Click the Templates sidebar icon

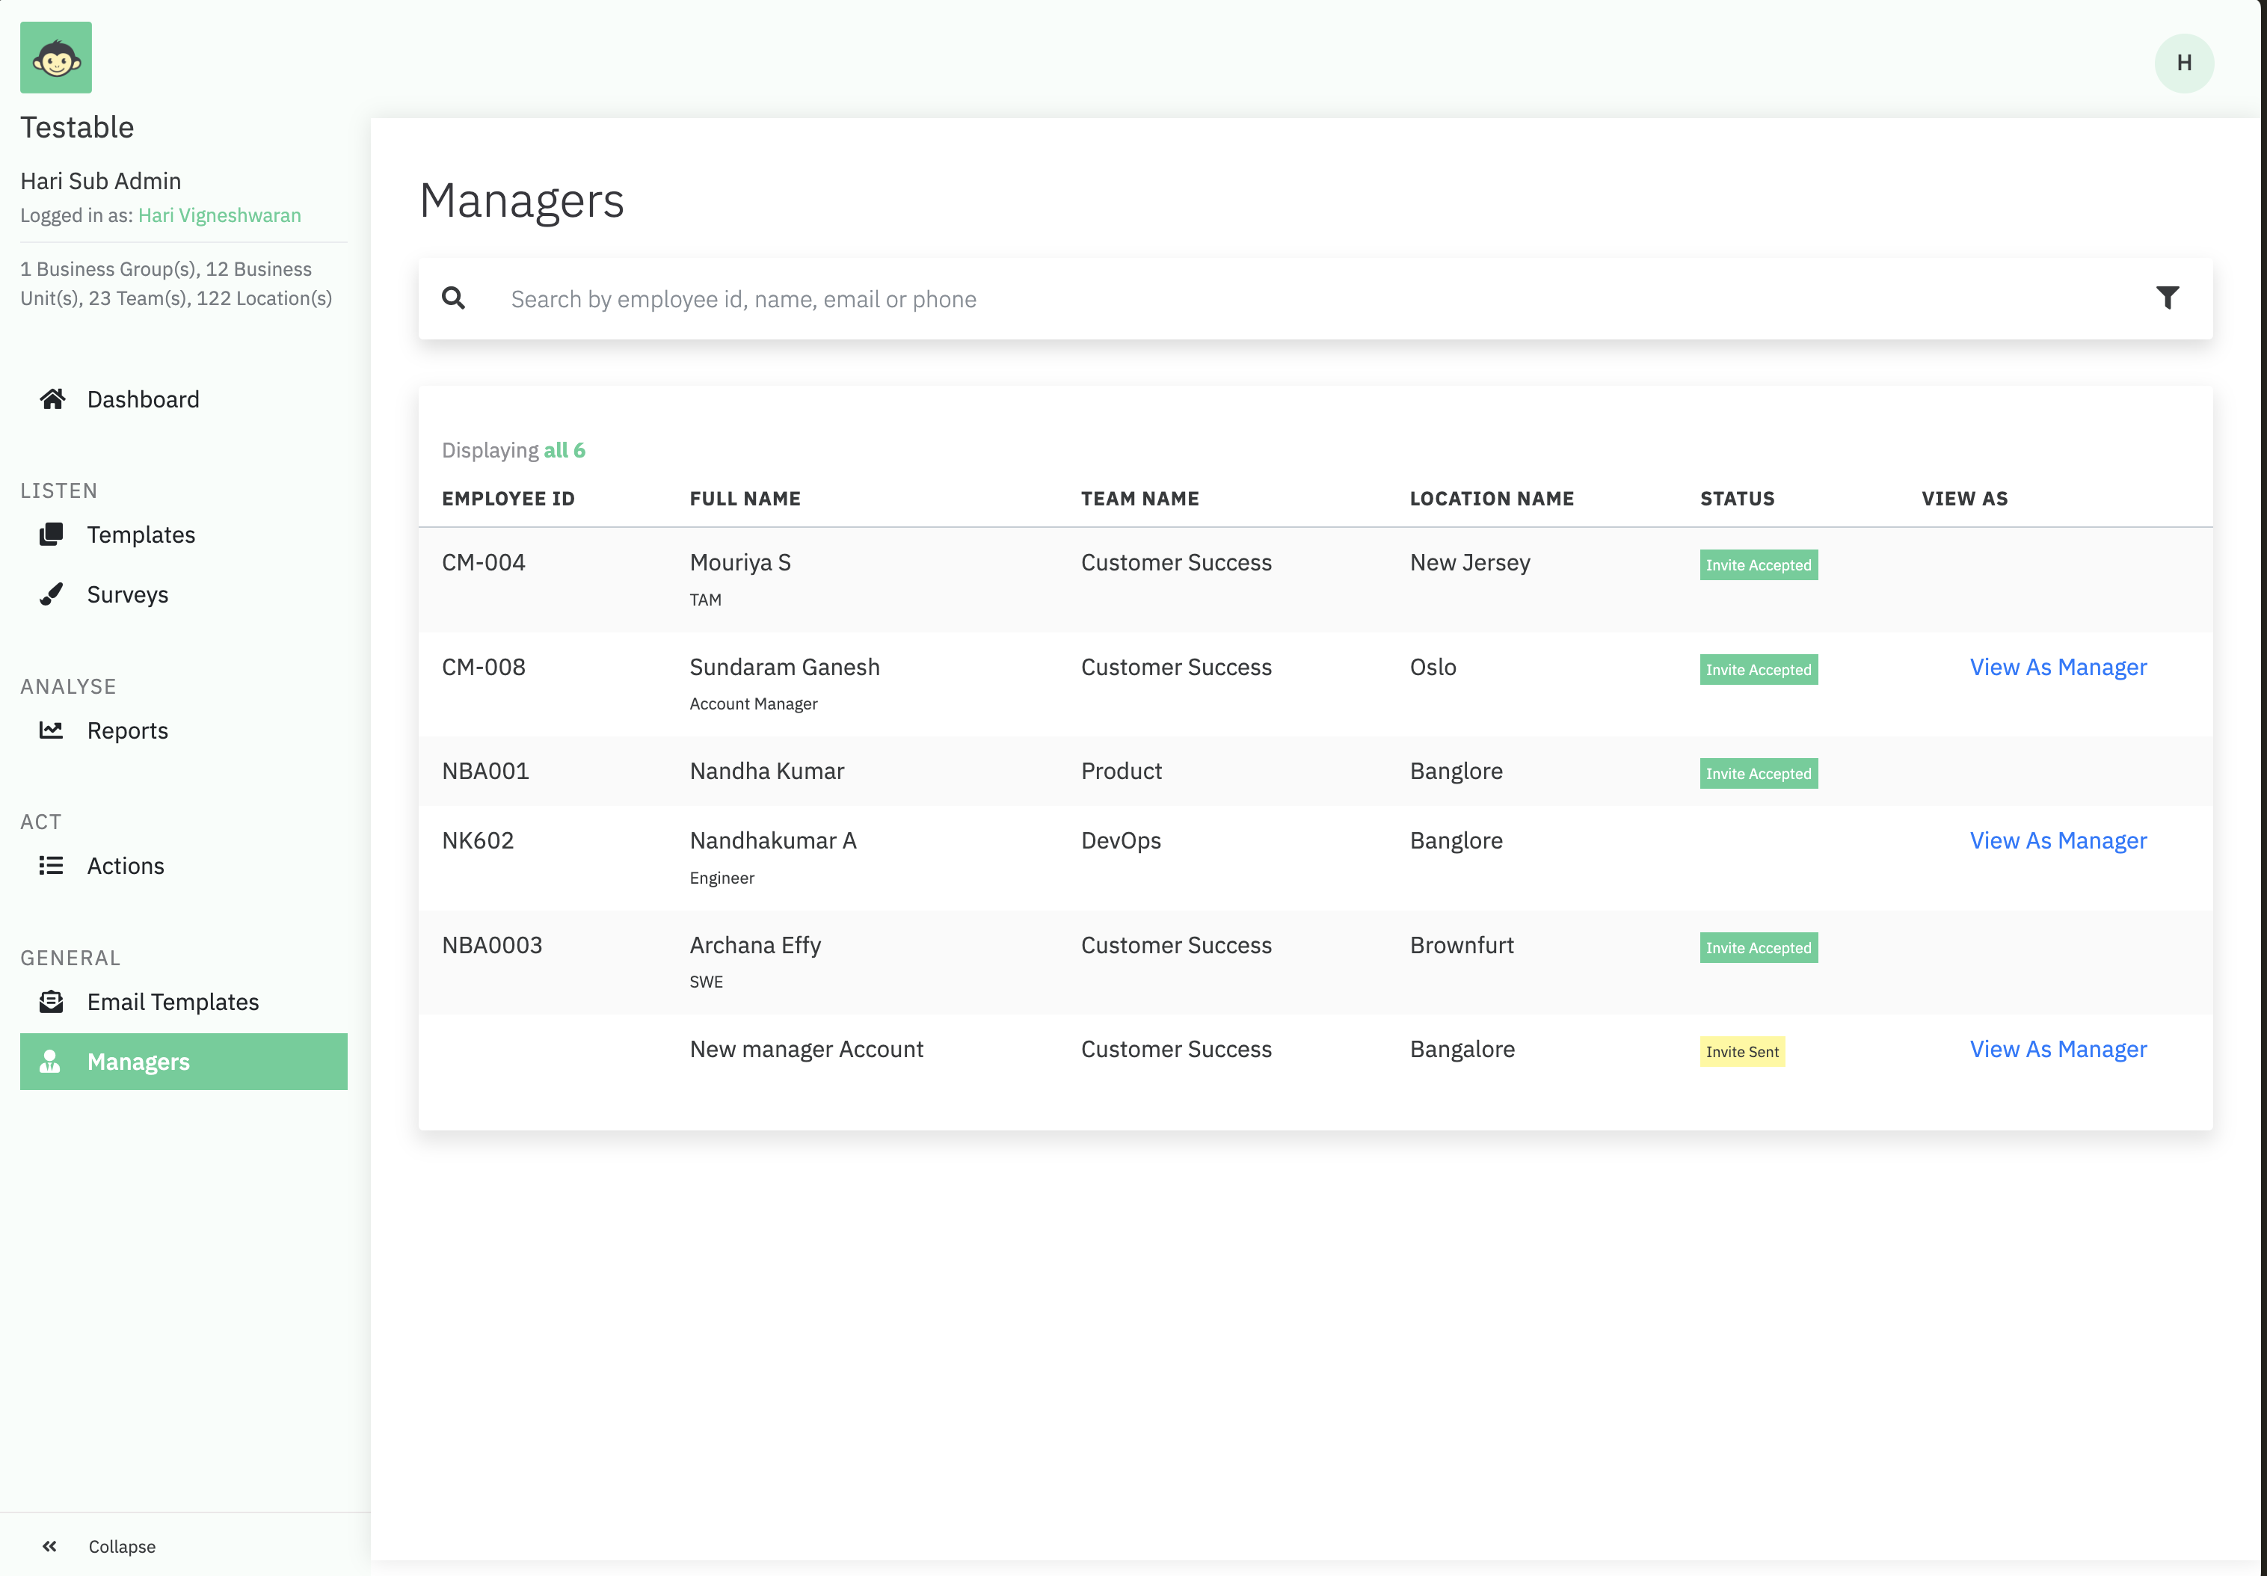(52, 535)
